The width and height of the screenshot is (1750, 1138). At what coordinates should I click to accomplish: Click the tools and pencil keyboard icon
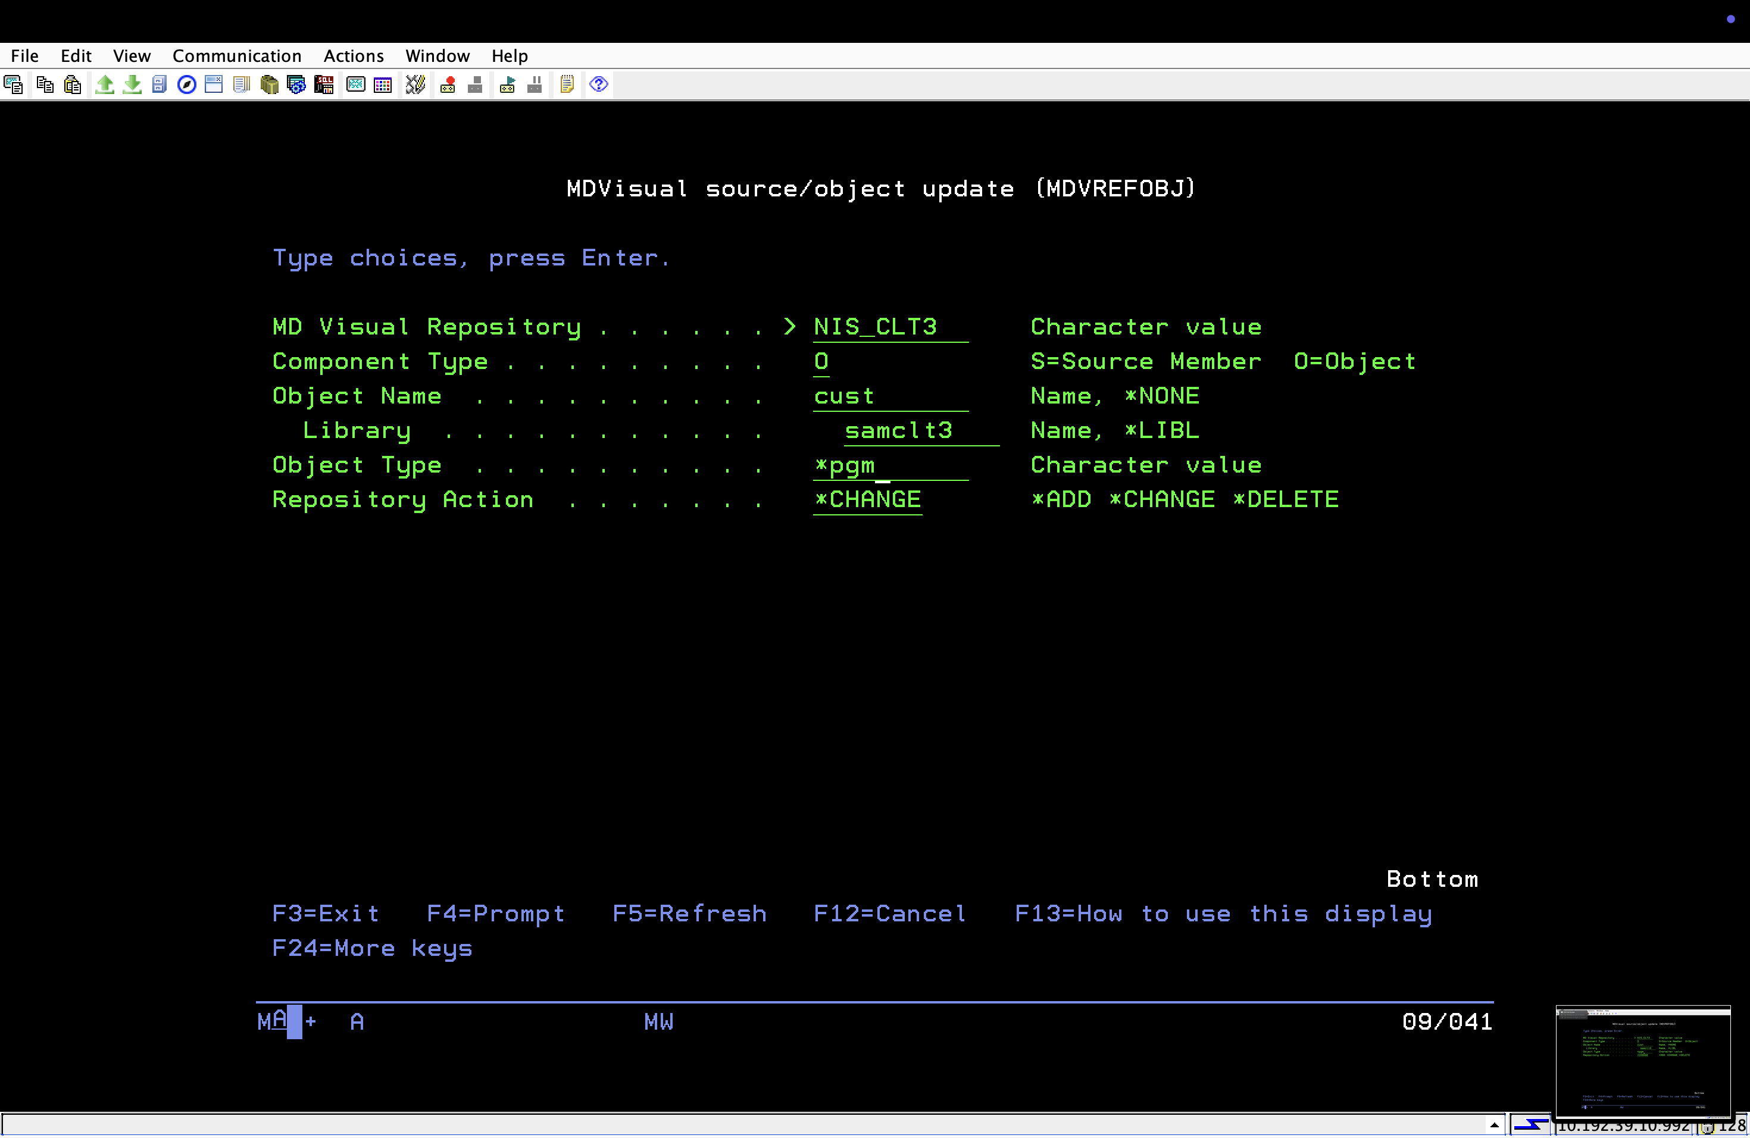415,85
